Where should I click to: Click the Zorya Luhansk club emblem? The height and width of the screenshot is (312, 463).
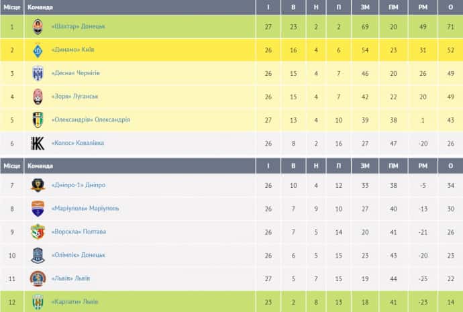[38, 97]
